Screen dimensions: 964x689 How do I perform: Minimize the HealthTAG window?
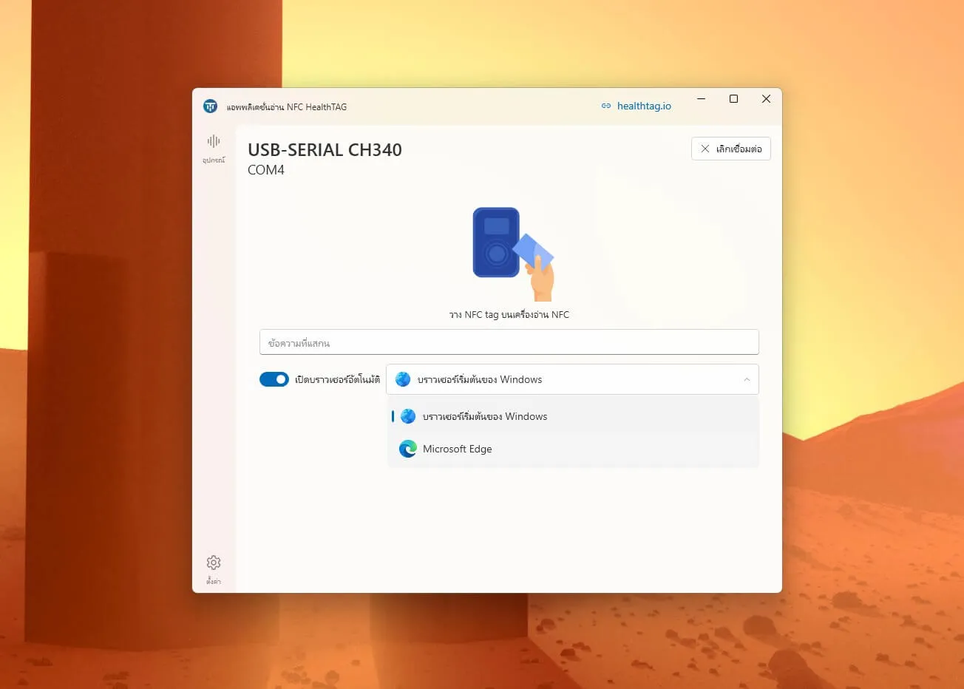click(701, 99)
